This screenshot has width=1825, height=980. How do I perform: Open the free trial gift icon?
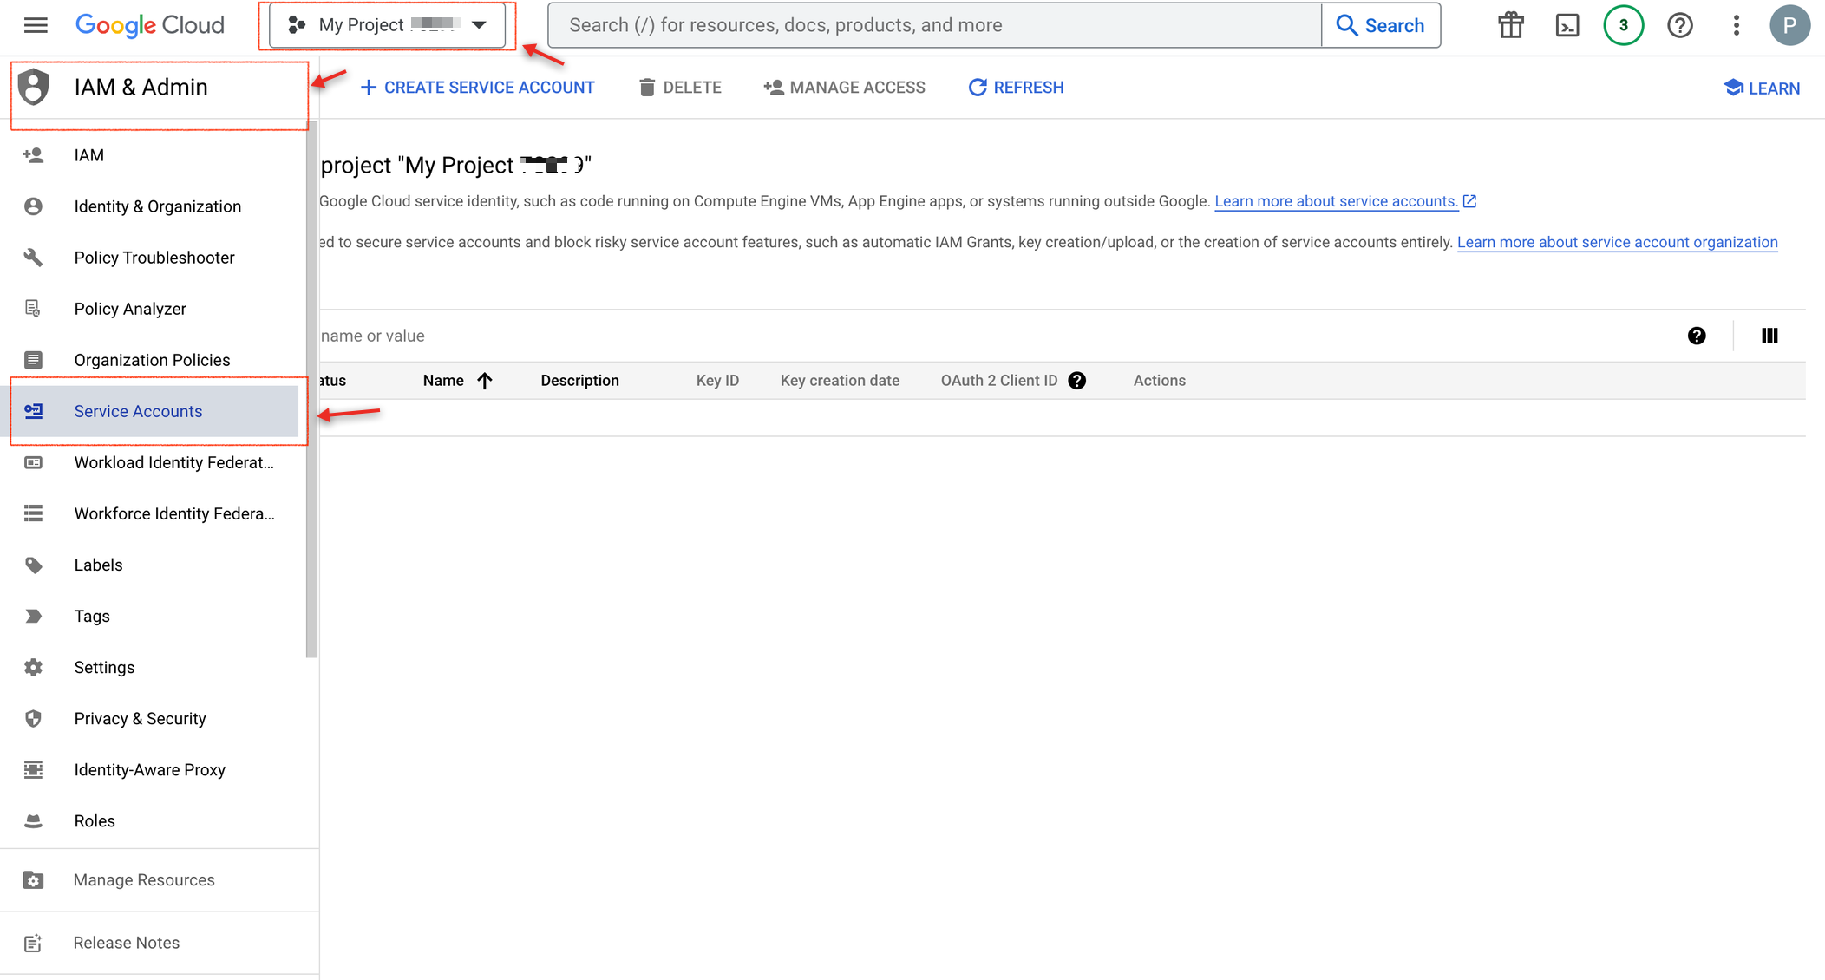[1510, 25]
